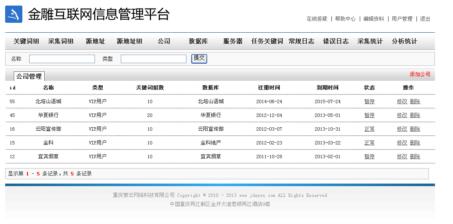The width and height of the screenshot is (453, 224).
Task: Open the 采集统计 menu item
Action: pos(370,41)
